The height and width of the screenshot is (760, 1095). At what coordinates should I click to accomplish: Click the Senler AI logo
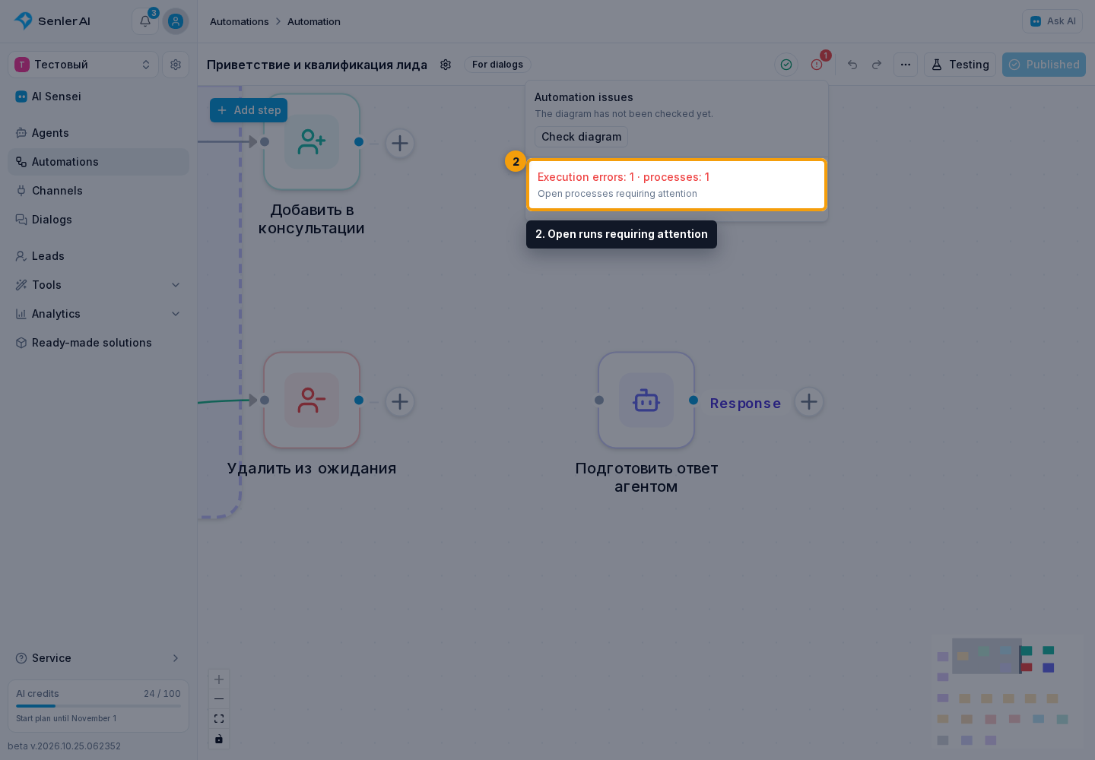(52, 21)
